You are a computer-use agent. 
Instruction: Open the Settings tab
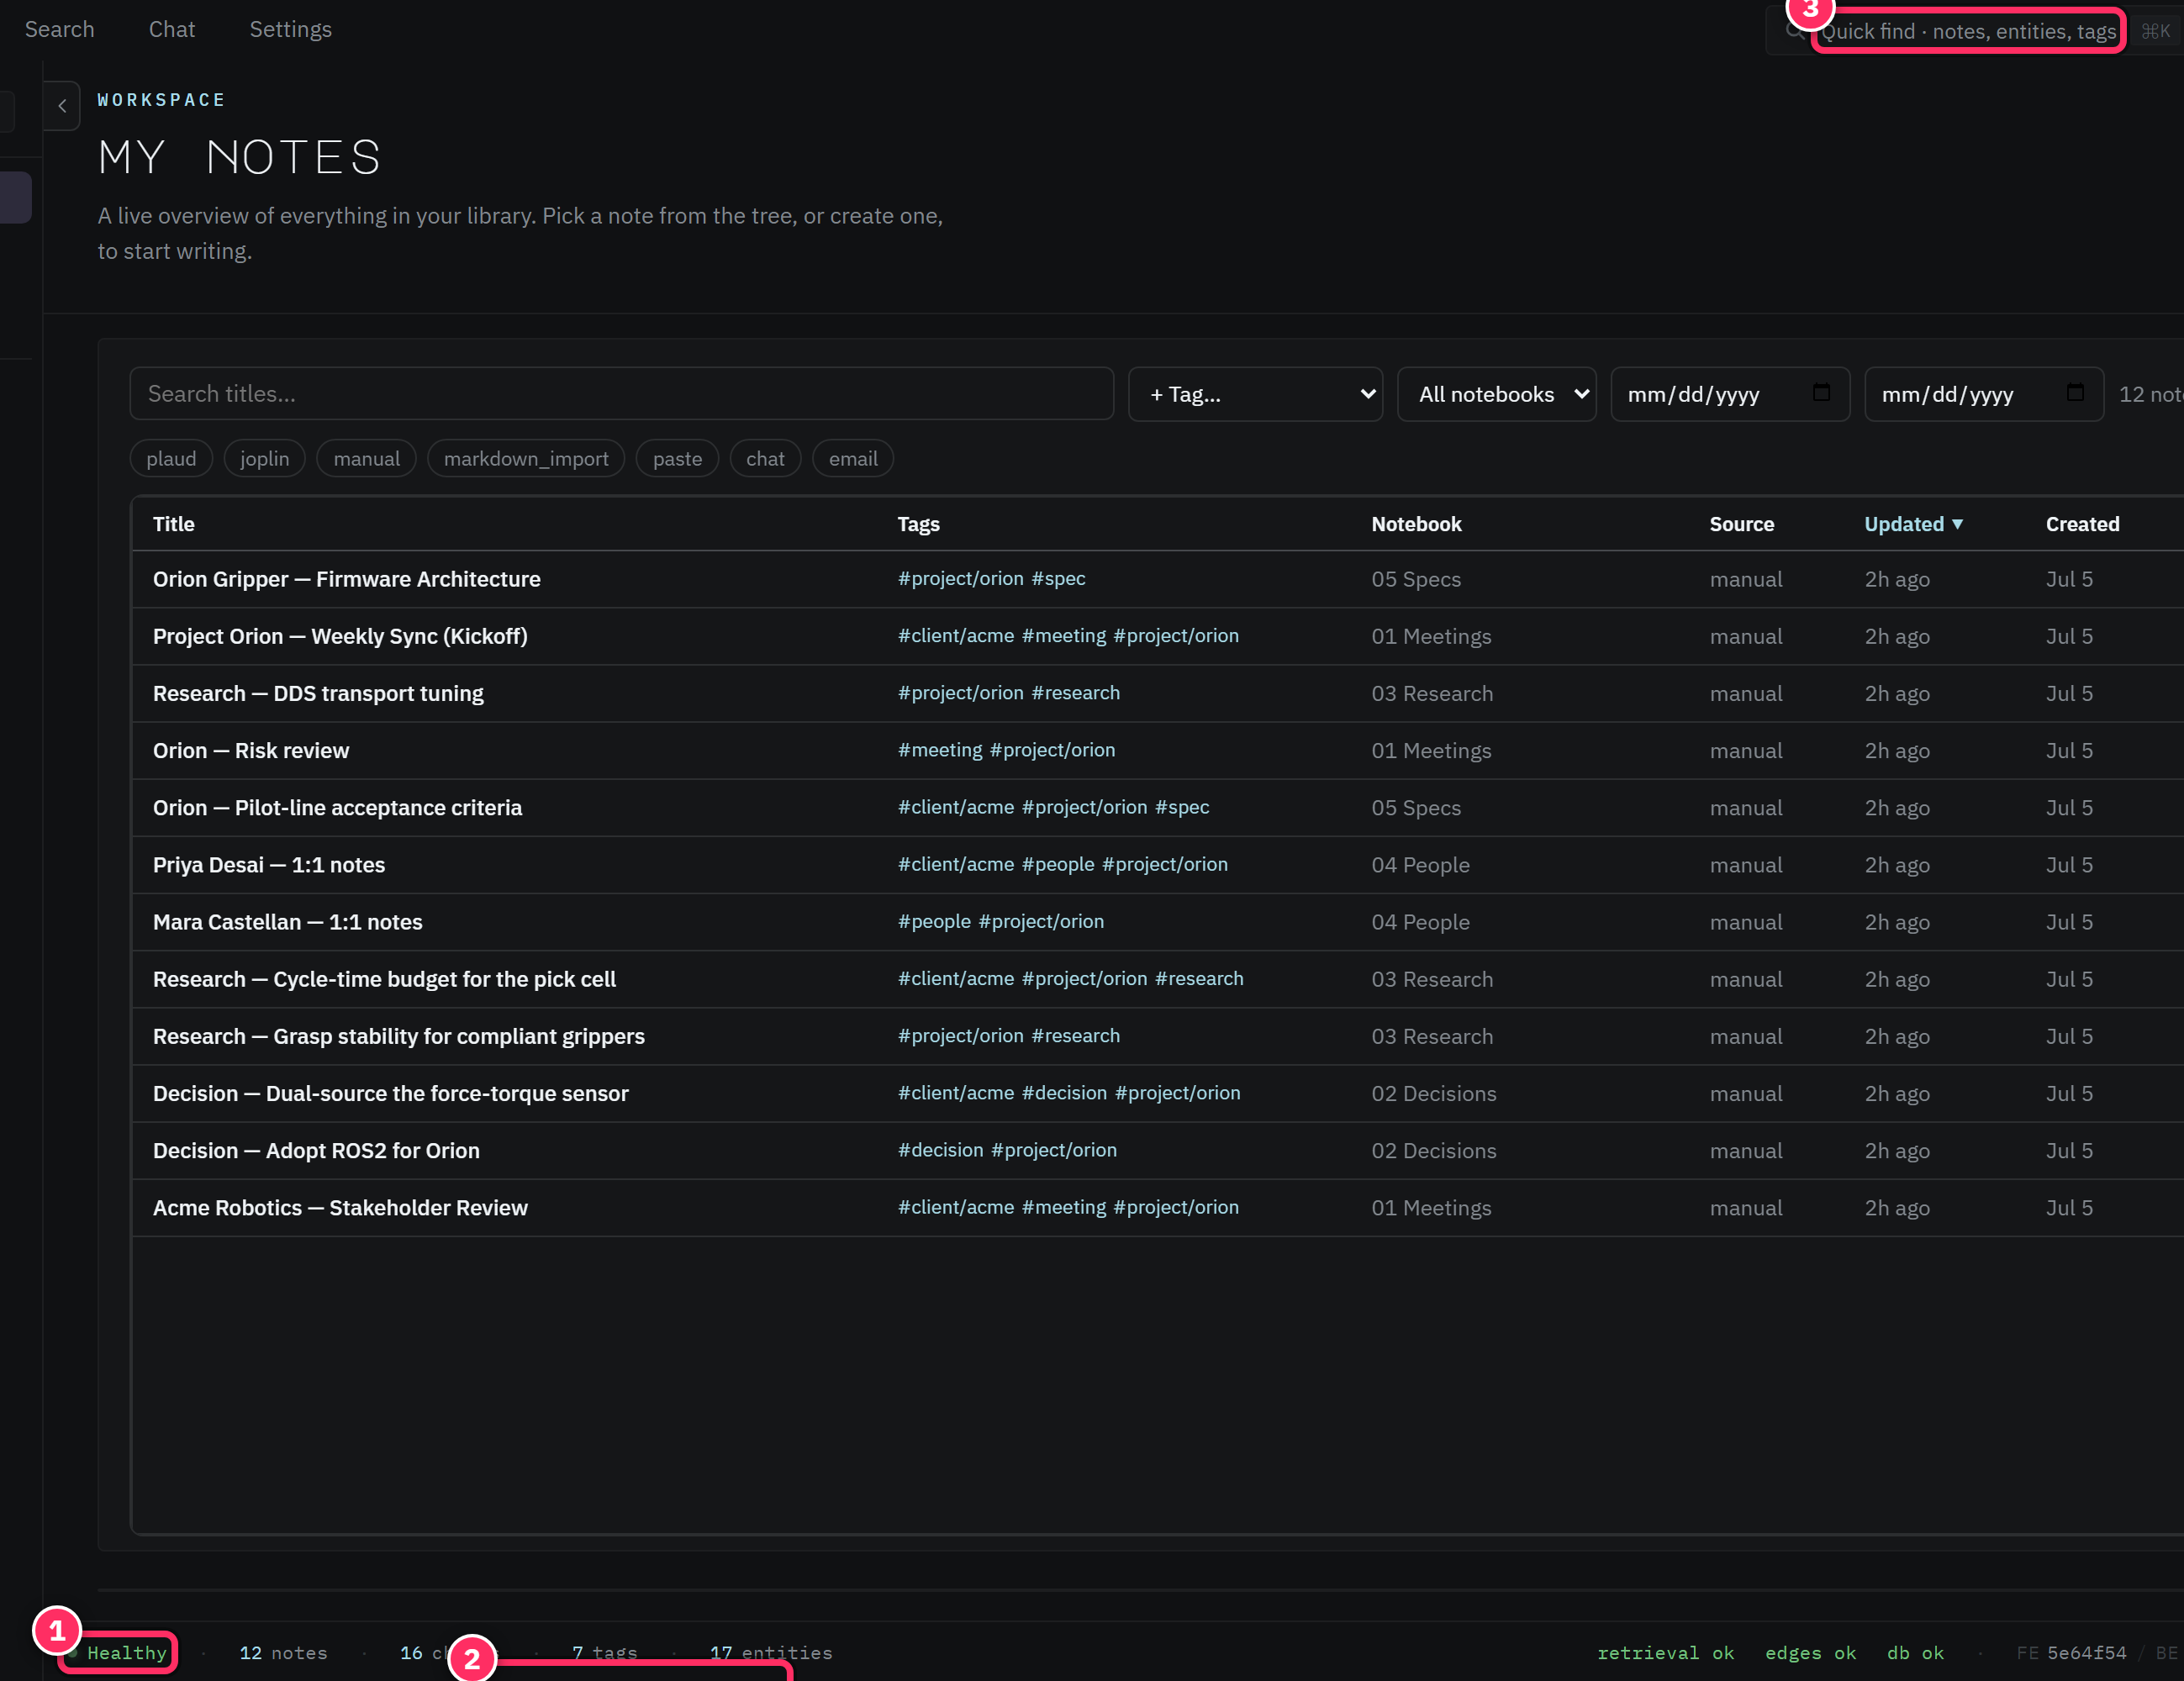pyautogui.click(x=290, y=30)
